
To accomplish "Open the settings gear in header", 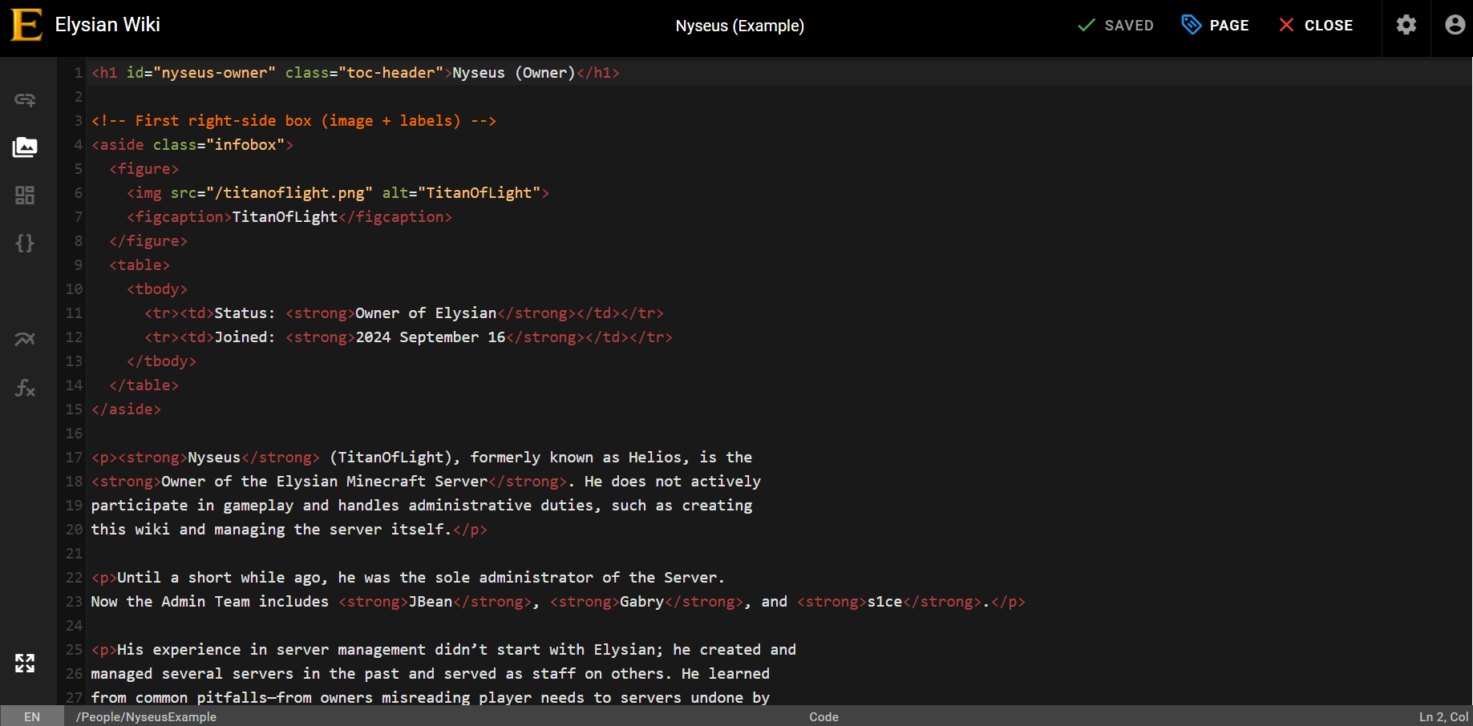I will [1406, 26].
